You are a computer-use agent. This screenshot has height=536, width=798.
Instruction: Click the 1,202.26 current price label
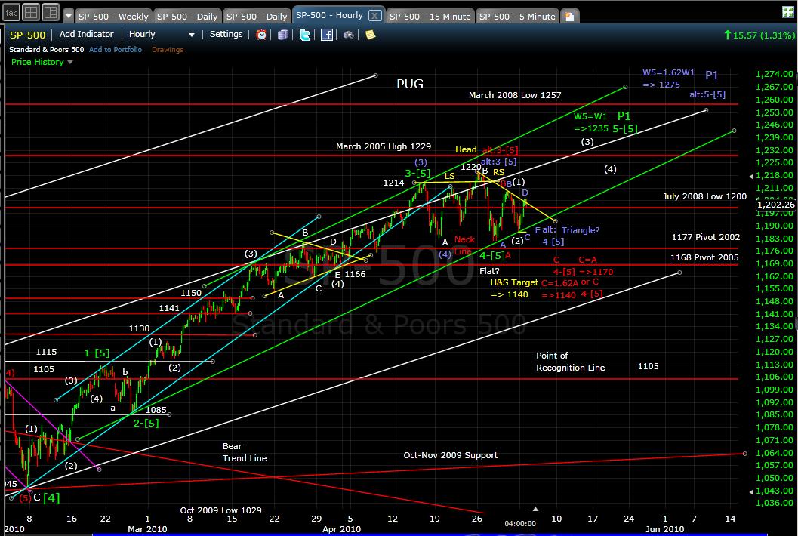click(775, 205)
